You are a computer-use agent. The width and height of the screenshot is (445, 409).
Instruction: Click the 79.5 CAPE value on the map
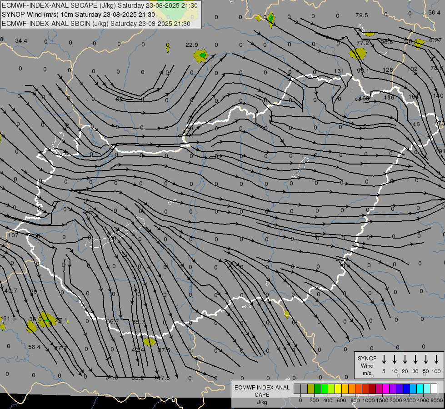pos(361,15)
